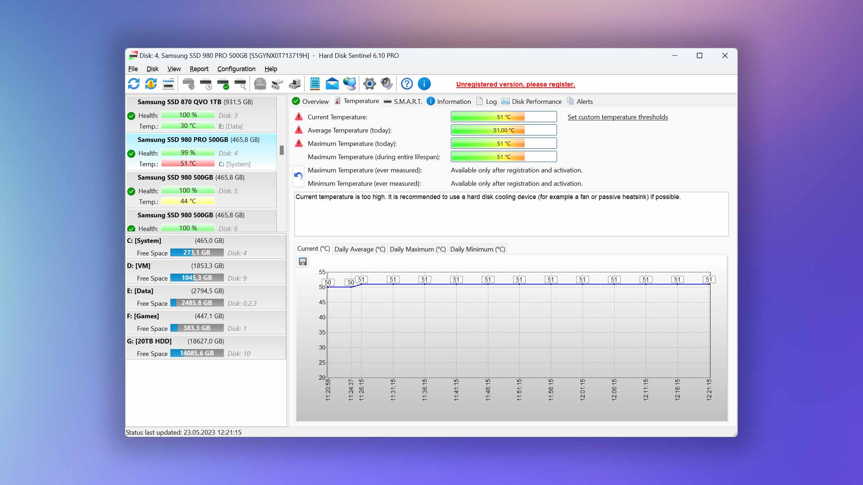This screenshot has height=485, width=863.
Task: Click refresh icon with yellow warning triangle
Action: (x=151, y=84)
